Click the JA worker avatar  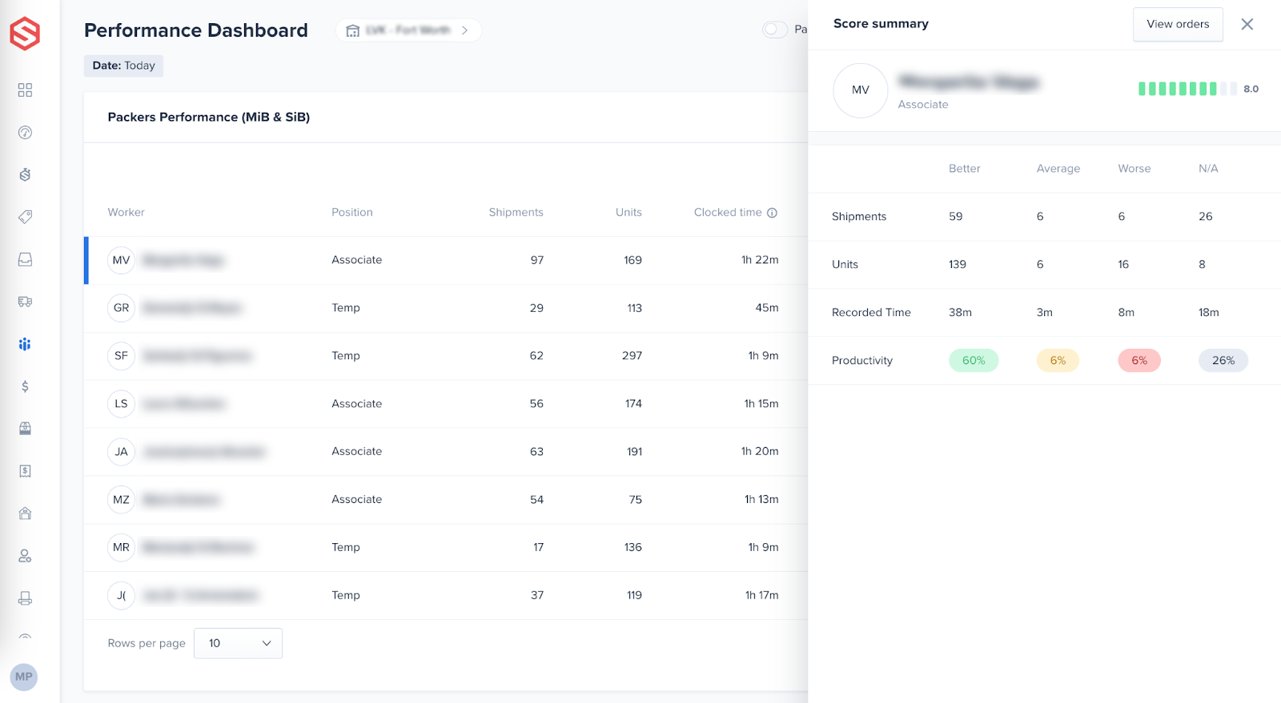pos(121,452)
